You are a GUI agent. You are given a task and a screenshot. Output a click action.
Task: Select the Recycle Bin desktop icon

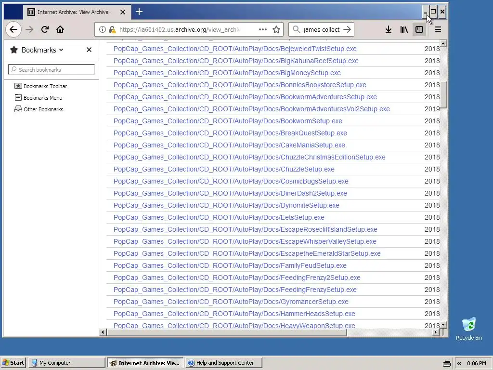pos(469,329)
